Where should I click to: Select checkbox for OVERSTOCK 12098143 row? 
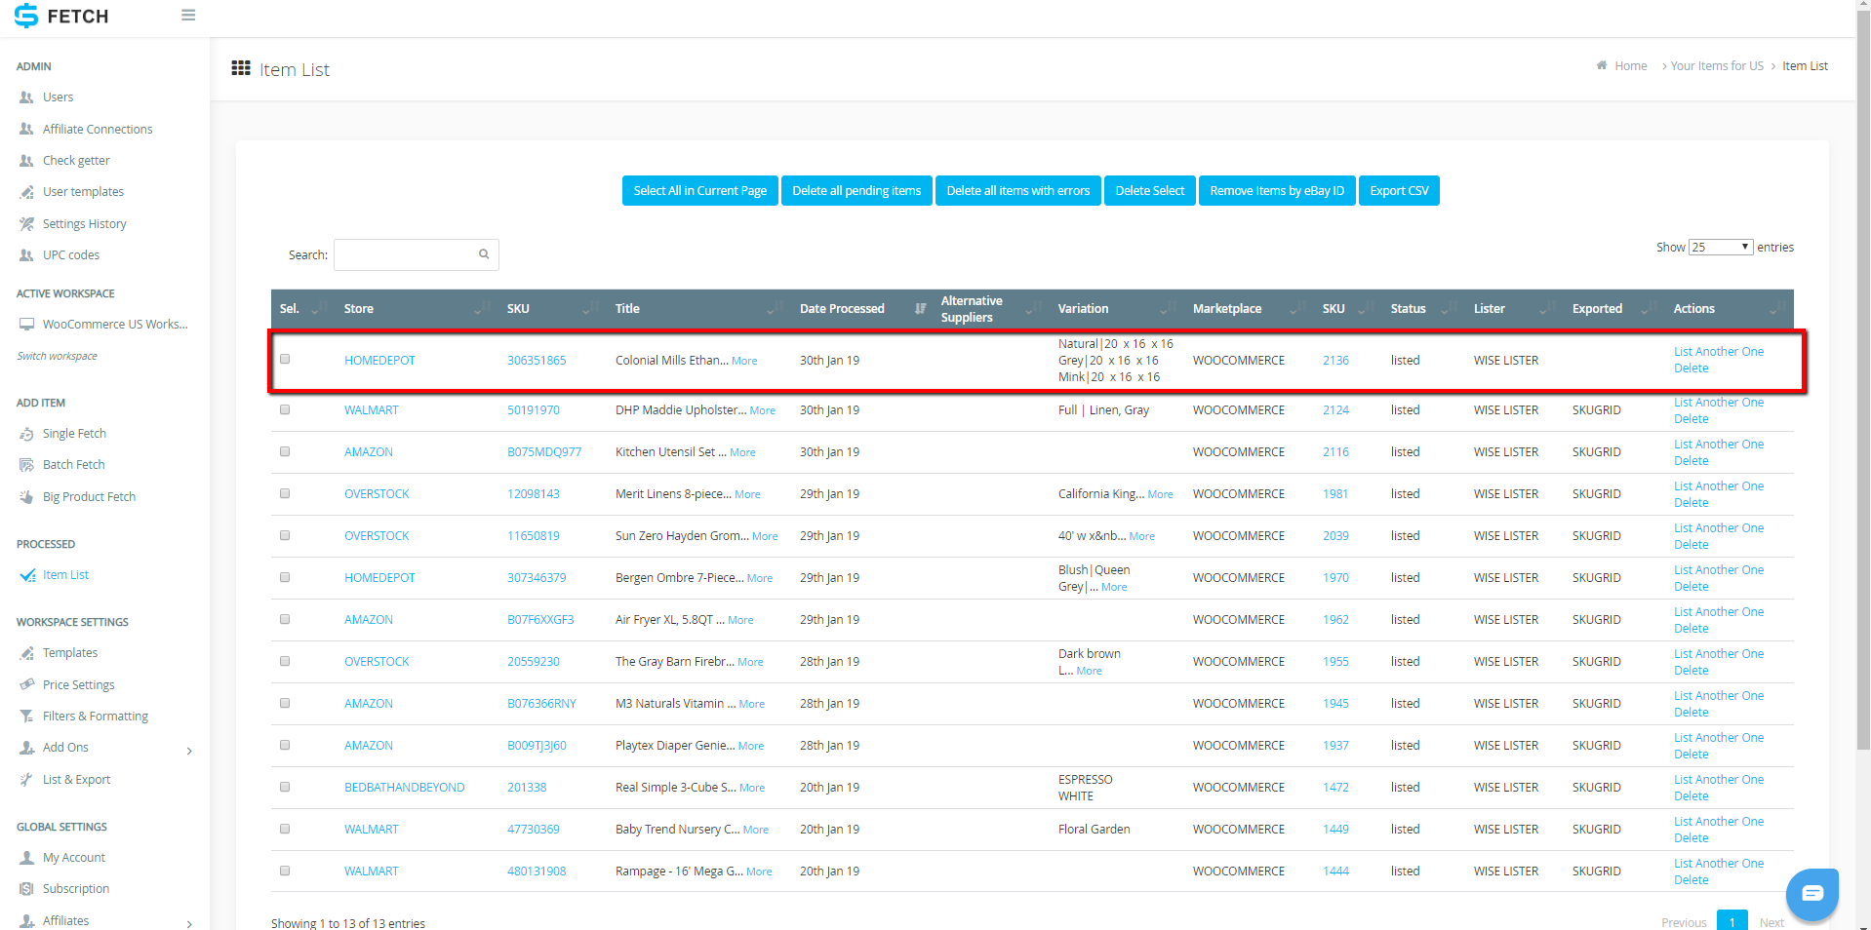click(285, 493)
